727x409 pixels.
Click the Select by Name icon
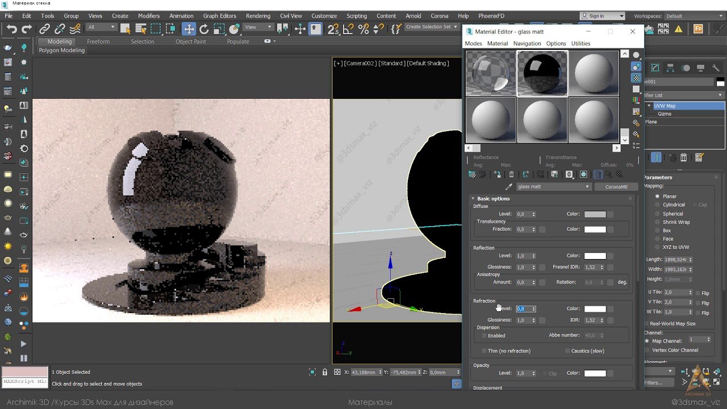pos(140,29)
